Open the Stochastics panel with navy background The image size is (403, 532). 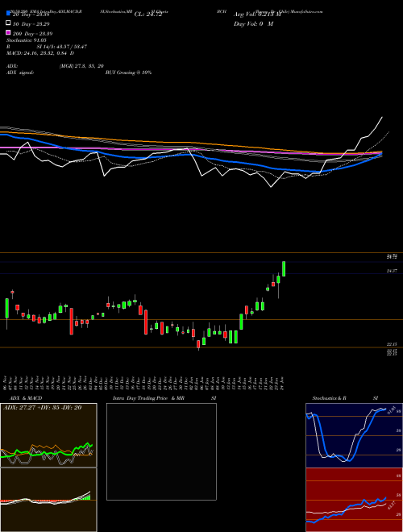point(354,435)
